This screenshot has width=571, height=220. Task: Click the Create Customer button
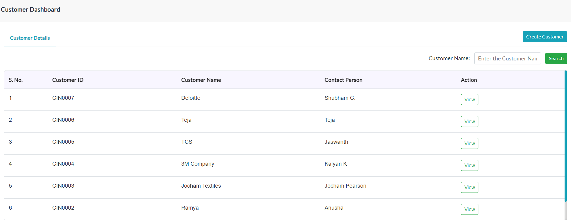[545, 37]
